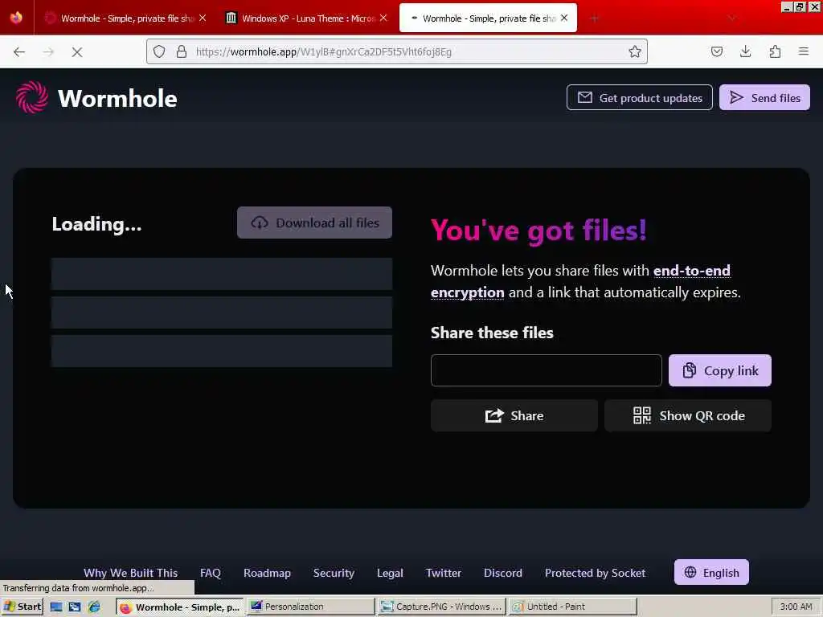Open Protected by Socket link
Image resolution: width=823 pixels, height=617 pixels.
(596, 573)
